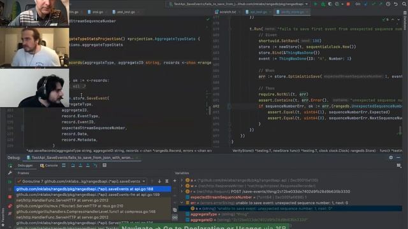
Task: Switch to the api_test.go tab in the left editor
Action: tap(126, 12)
